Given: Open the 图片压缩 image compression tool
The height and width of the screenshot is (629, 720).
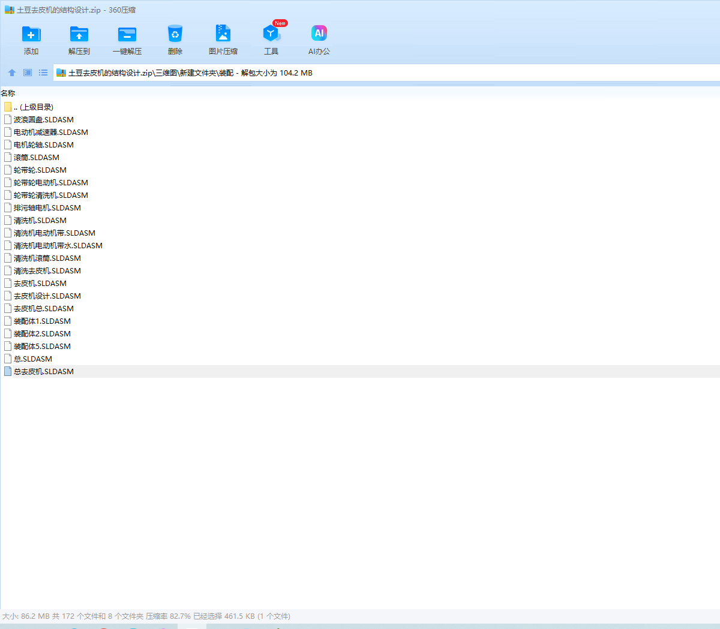Looking at the screenshot, I should pyautogui.click(x=223, y=34).
